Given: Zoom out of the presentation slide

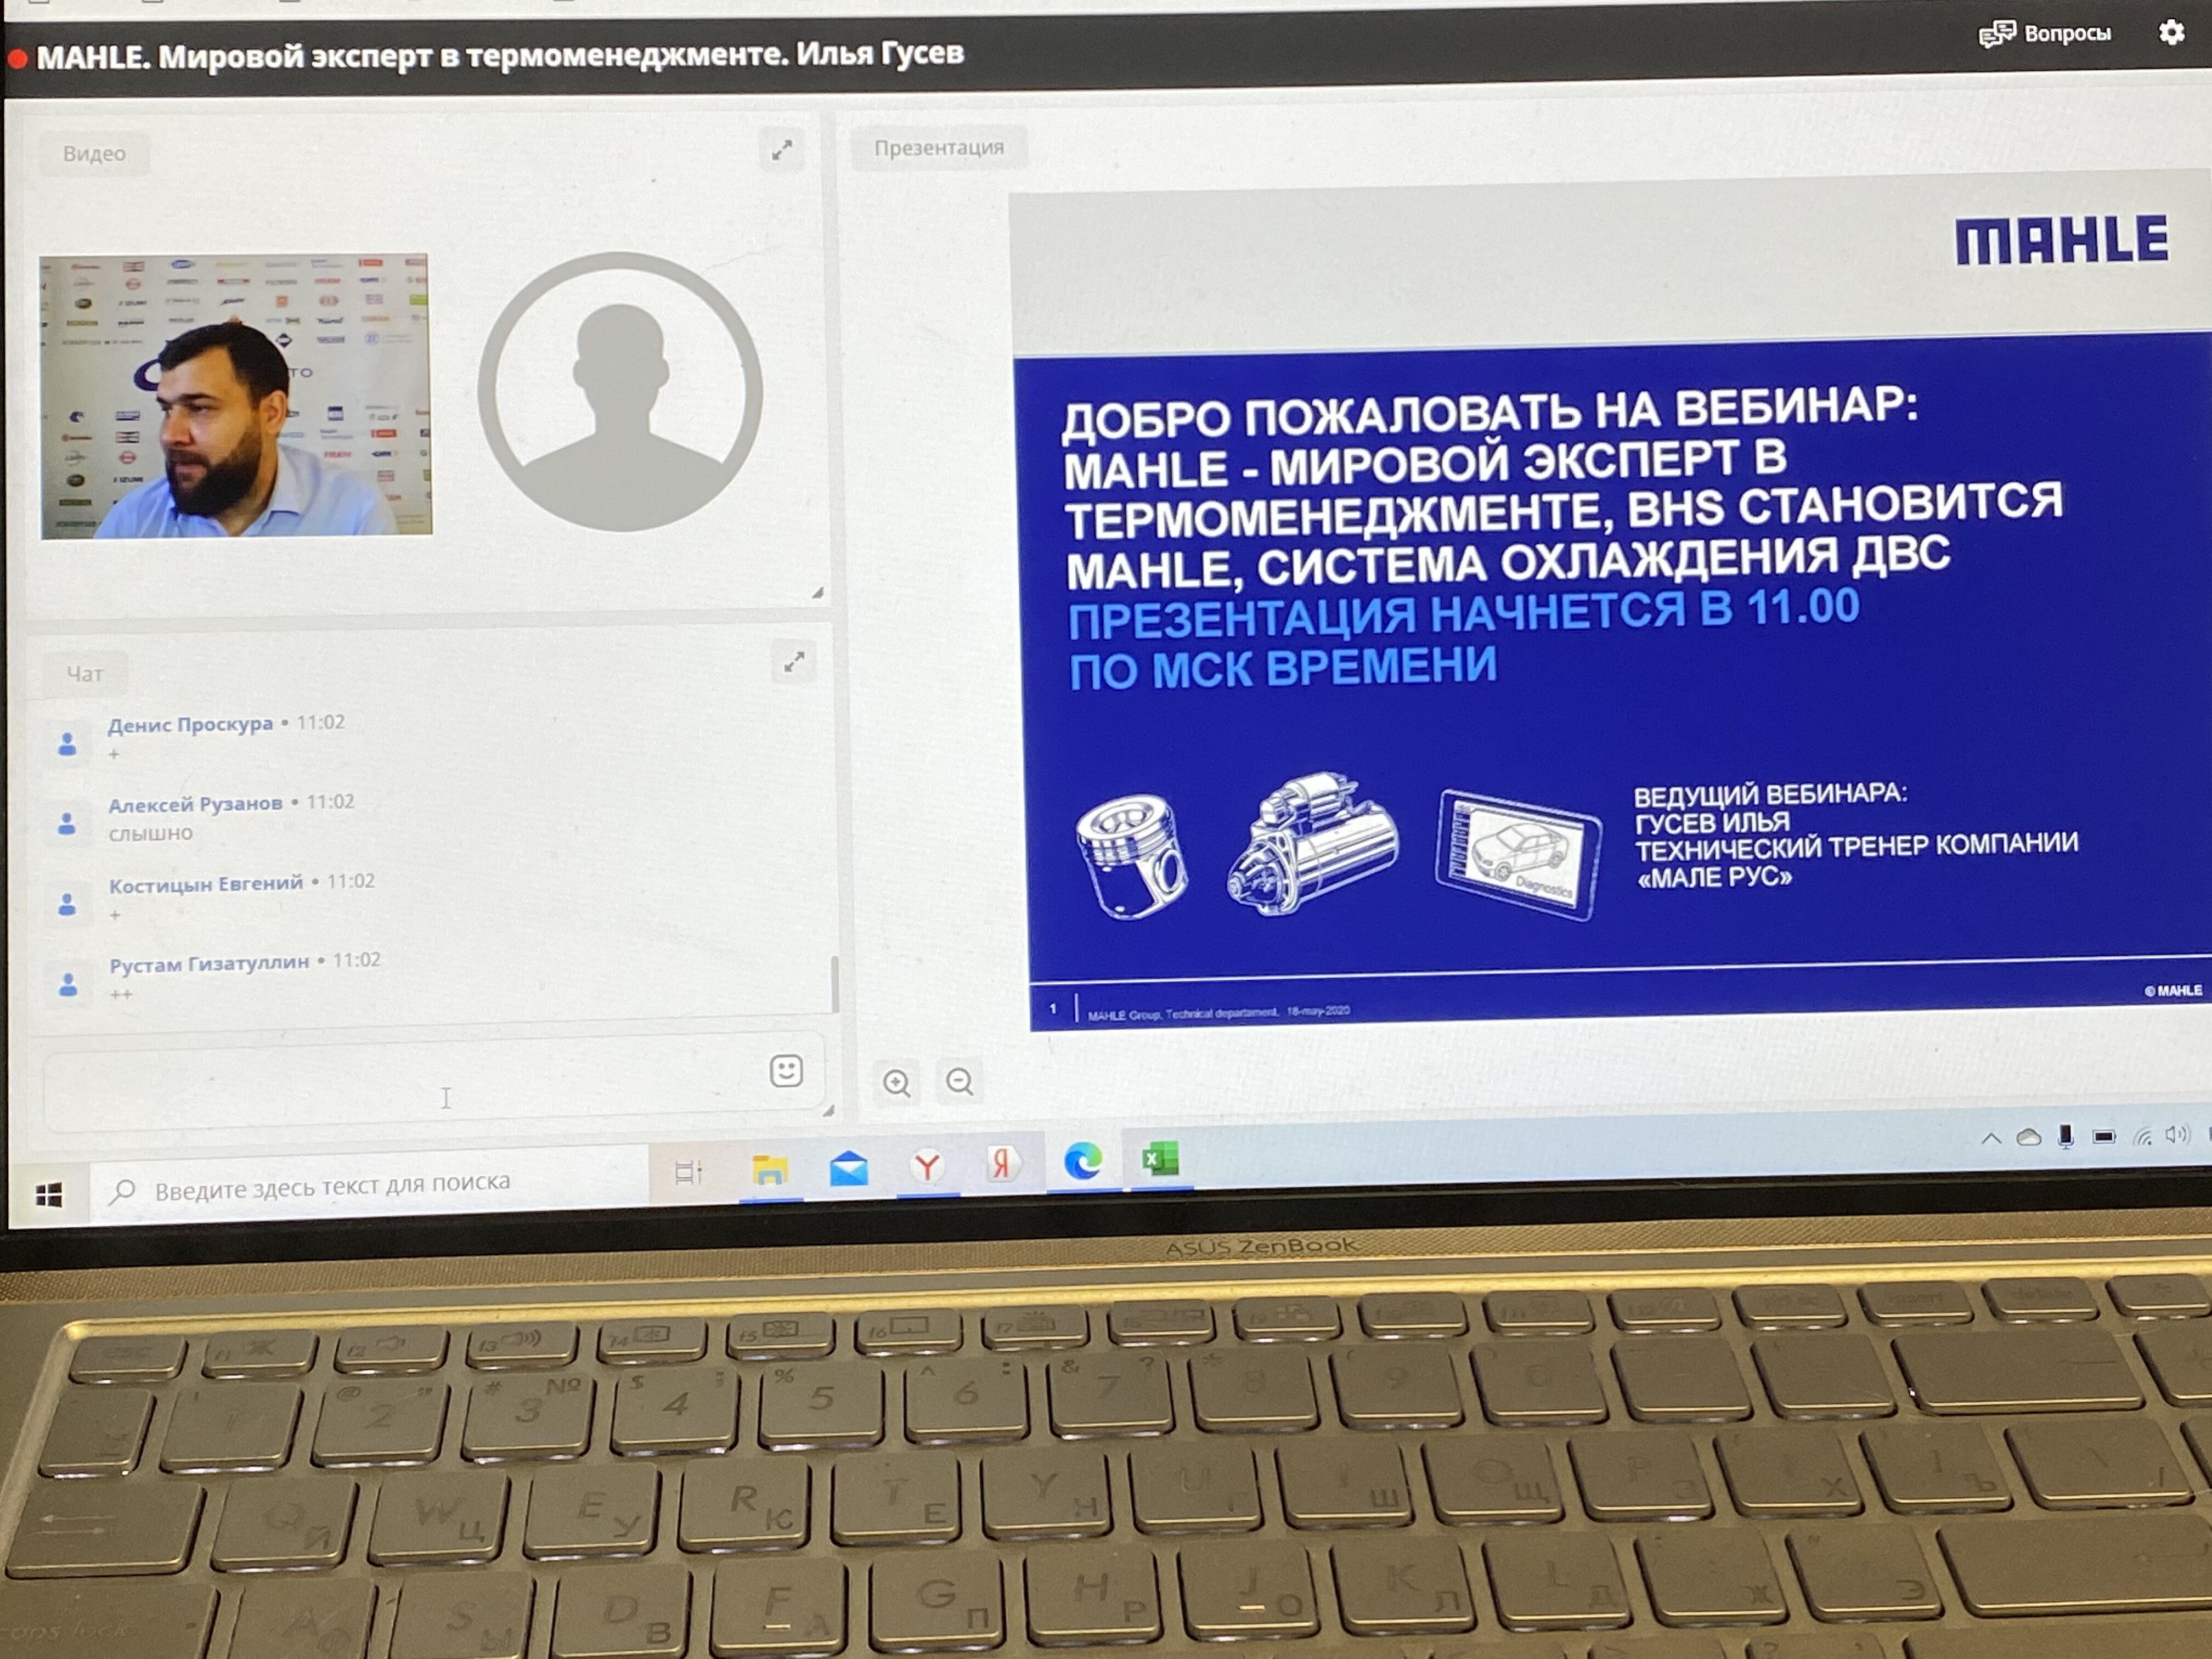Looking at the screenshot, I should pyautogui.click(x=960, y=1081).
